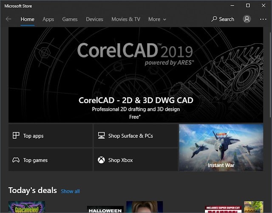This screenshot has width=272, height=213.
Task: Open the Shop Xbox tile
Action: (x=136, y=160)
